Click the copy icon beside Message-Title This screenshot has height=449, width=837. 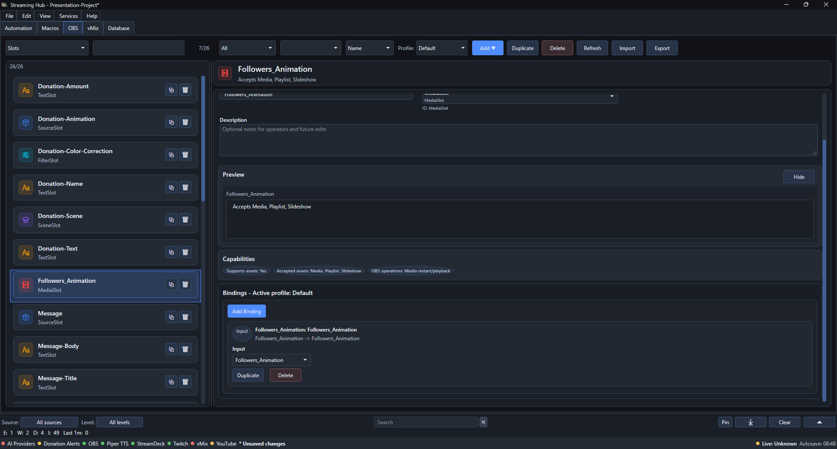click(x=171, y=382)
